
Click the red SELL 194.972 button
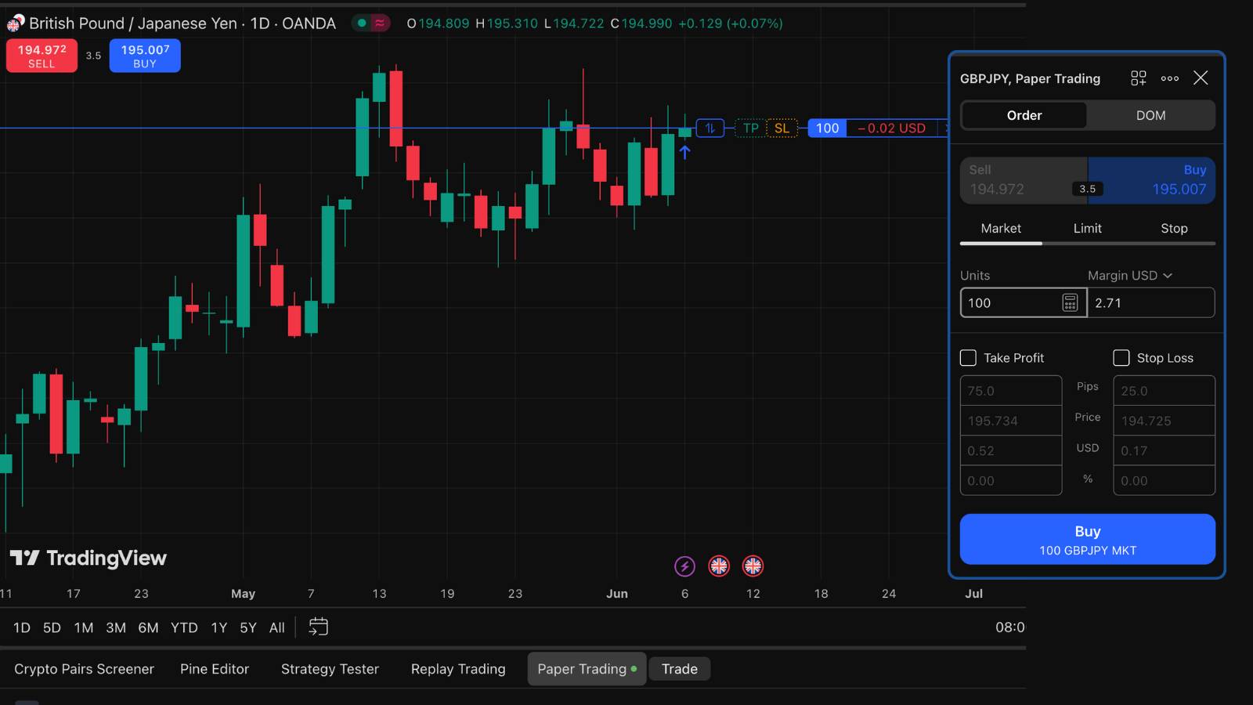click(x=41, y=56)
